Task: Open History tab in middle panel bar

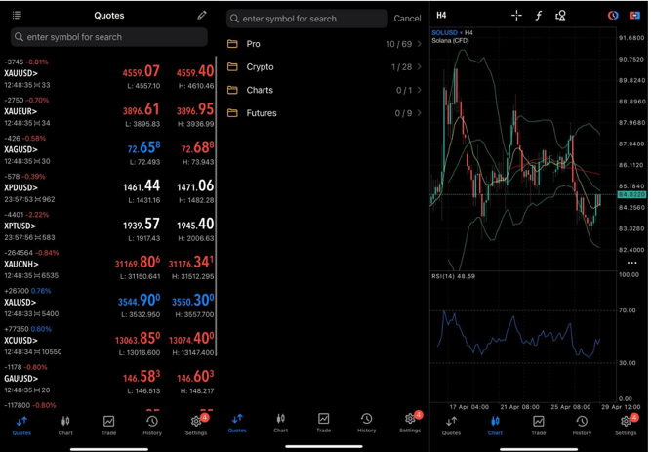Action: tap(367, 424)
